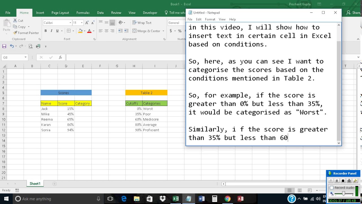Add a new sheet with plus icon
Viewport: 362px width, 204px height.
pyautogui.click(x=55, y=184)
